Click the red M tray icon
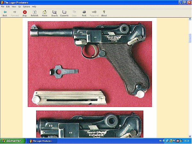The height and width of the screenshot is (144, 192). pos(178,141)
